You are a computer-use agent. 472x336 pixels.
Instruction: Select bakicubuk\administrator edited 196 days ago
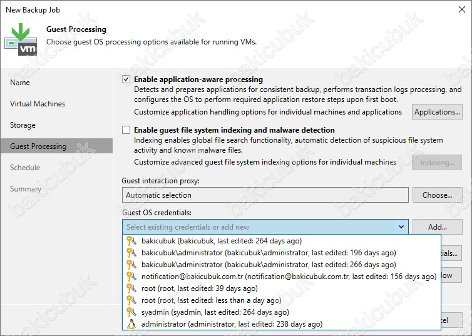tap(282, 253)
